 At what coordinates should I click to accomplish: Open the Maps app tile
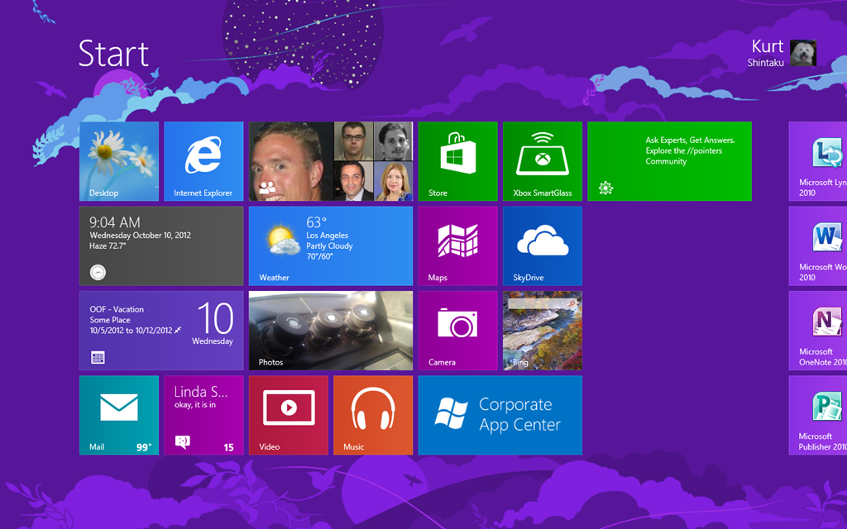(x=457, y=245)
